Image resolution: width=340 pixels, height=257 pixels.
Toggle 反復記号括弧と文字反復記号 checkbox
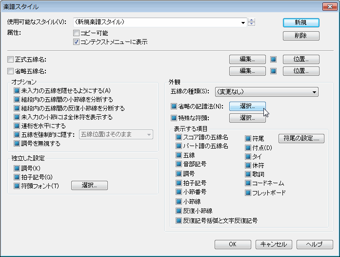tap(179, 221)
